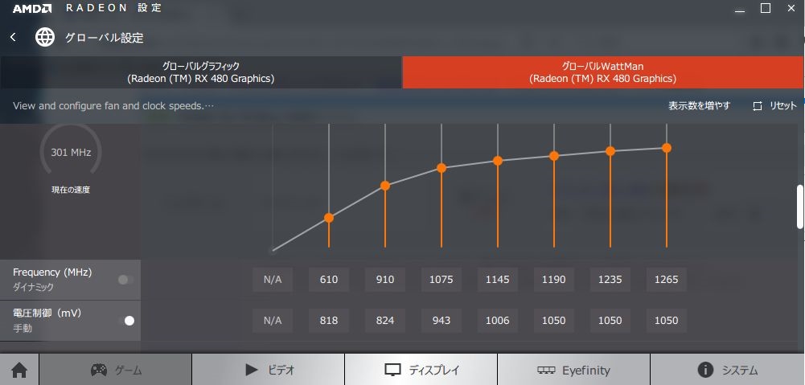Screen dimensions: 805x385
Task: Click the voltage field under 1265
Action: (x=667, y=321)
